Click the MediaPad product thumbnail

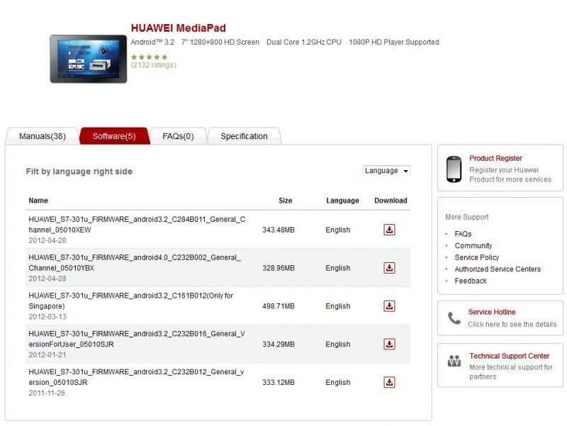[89, 59]
